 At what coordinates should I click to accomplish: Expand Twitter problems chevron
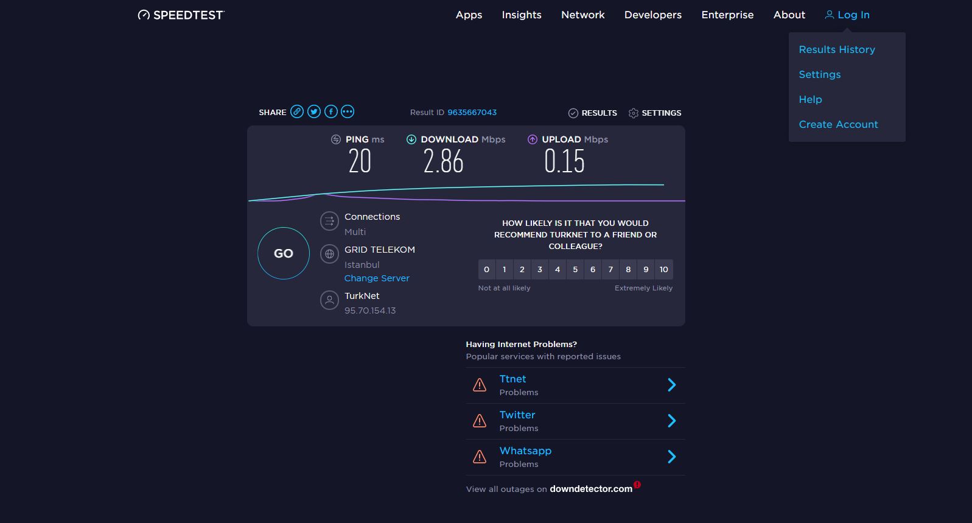pos(672,421)
